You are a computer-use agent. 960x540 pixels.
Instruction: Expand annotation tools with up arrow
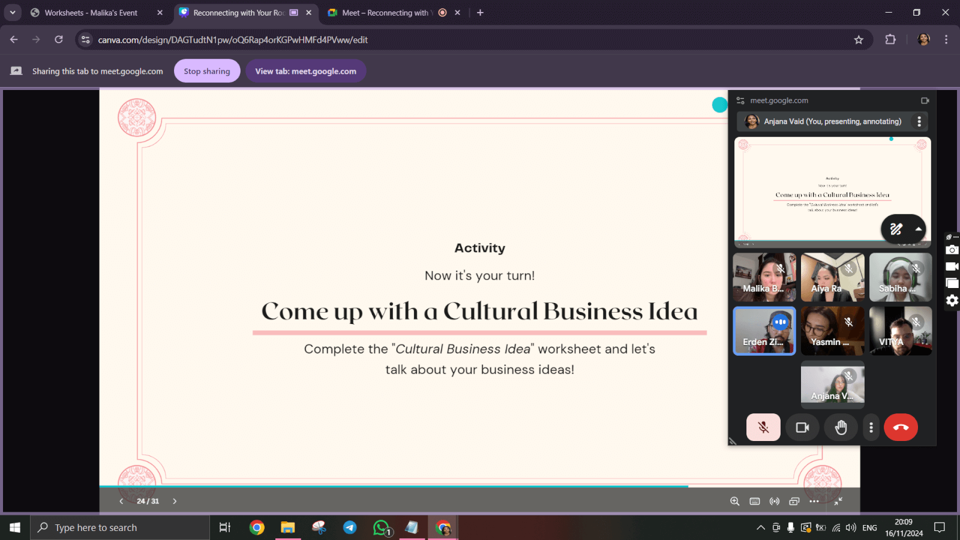tap(918, 229)
